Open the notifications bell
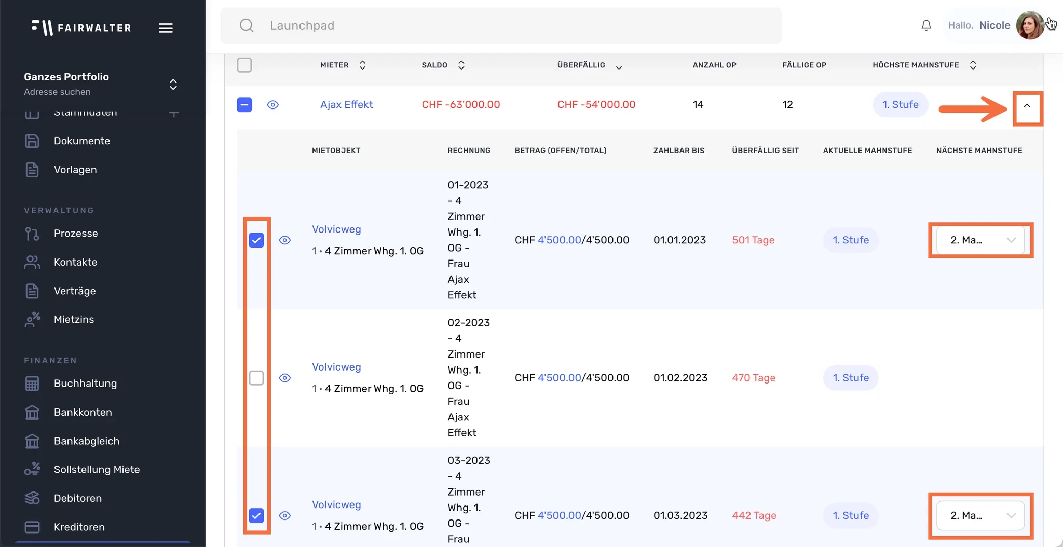This screenshot has height=547, width=1063. pos(926,25)
